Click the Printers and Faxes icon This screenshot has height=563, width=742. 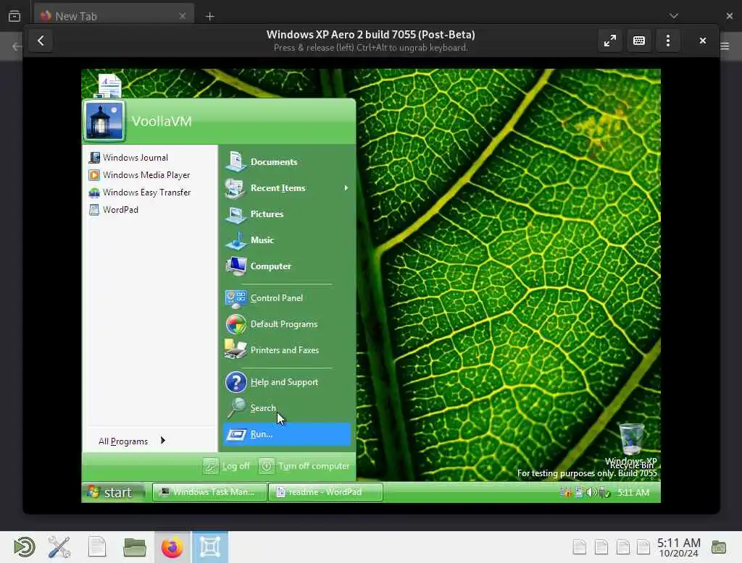tap(235, 350)
